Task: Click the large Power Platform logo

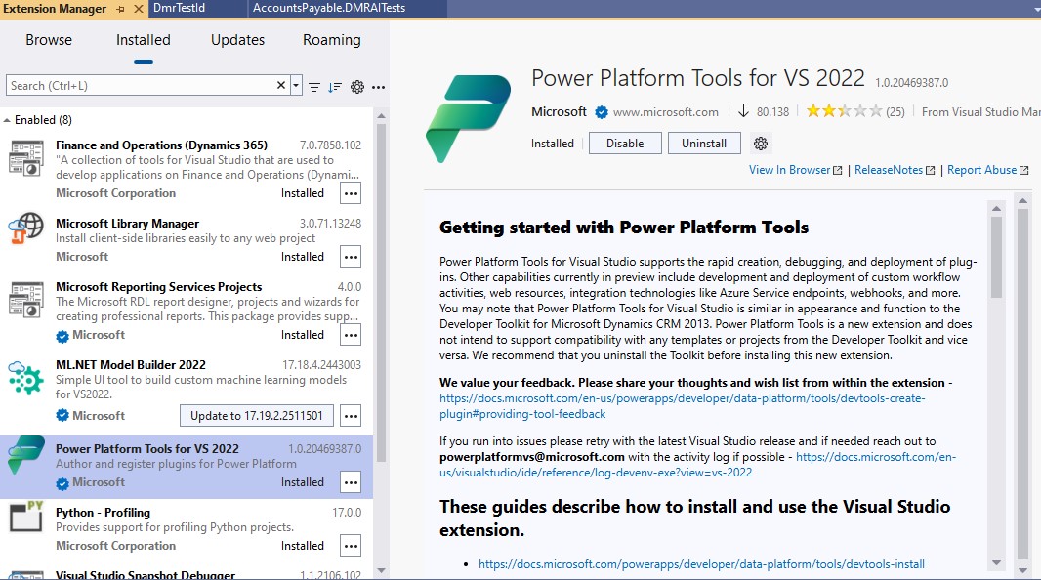Action: pyautogui.click(x=469, y=118)
